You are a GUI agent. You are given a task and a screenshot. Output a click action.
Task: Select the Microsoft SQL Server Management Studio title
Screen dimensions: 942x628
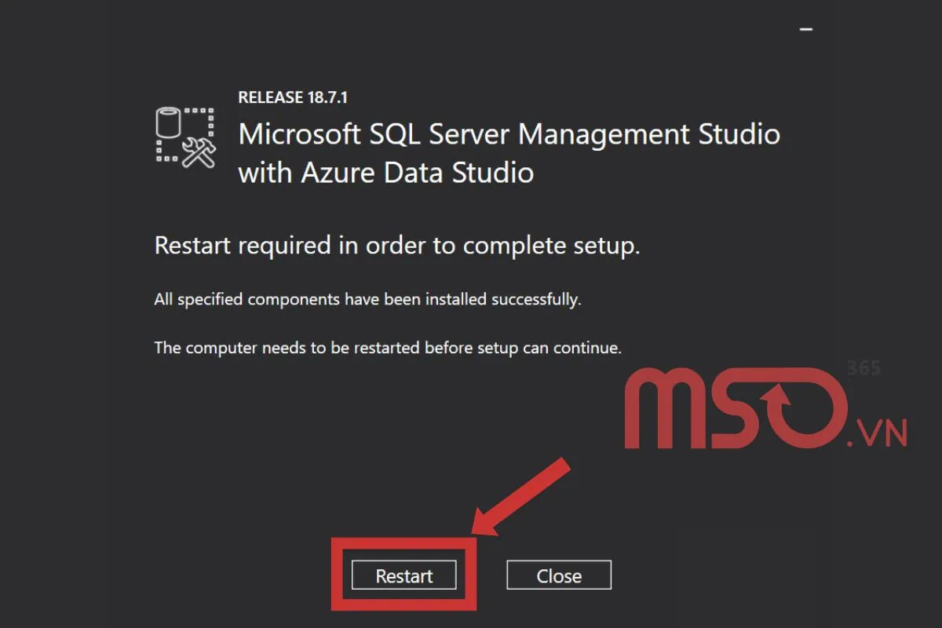(509, 133)
